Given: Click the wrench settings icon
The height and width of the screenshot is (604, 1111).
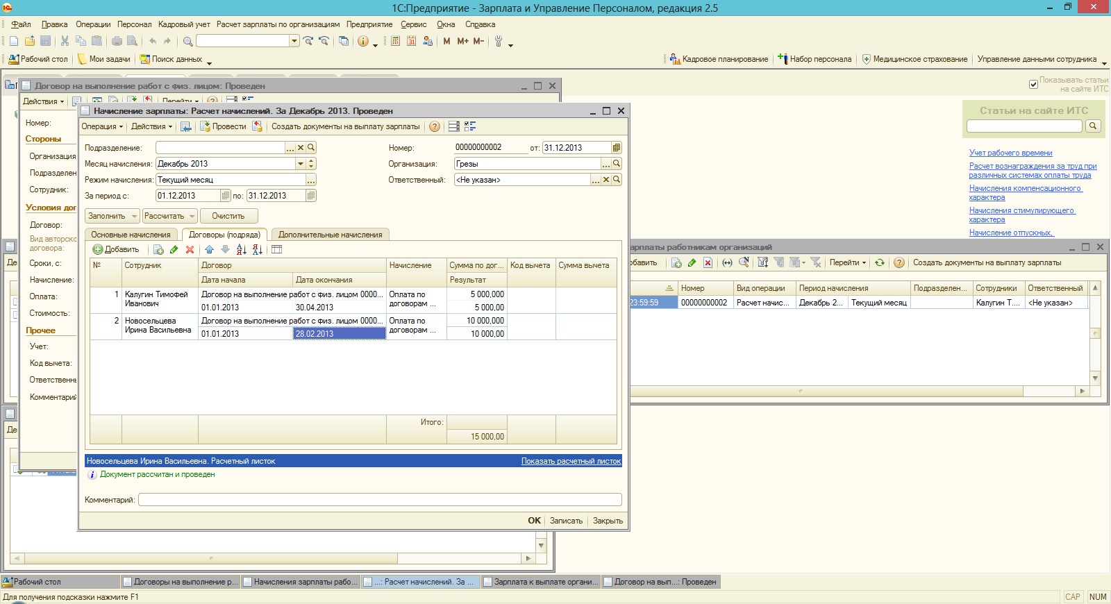Looking at the screenshot, I should tap(498, 42).
